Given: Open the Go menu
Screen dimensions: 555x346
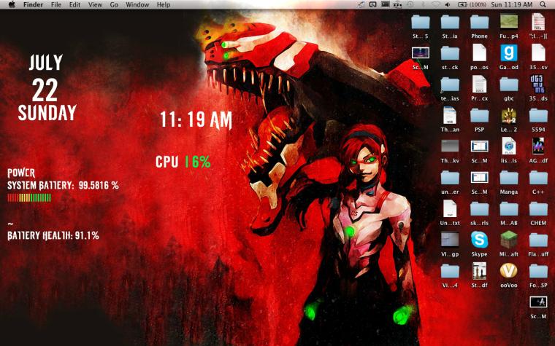Looking at the screenshot, I should 114,4.
